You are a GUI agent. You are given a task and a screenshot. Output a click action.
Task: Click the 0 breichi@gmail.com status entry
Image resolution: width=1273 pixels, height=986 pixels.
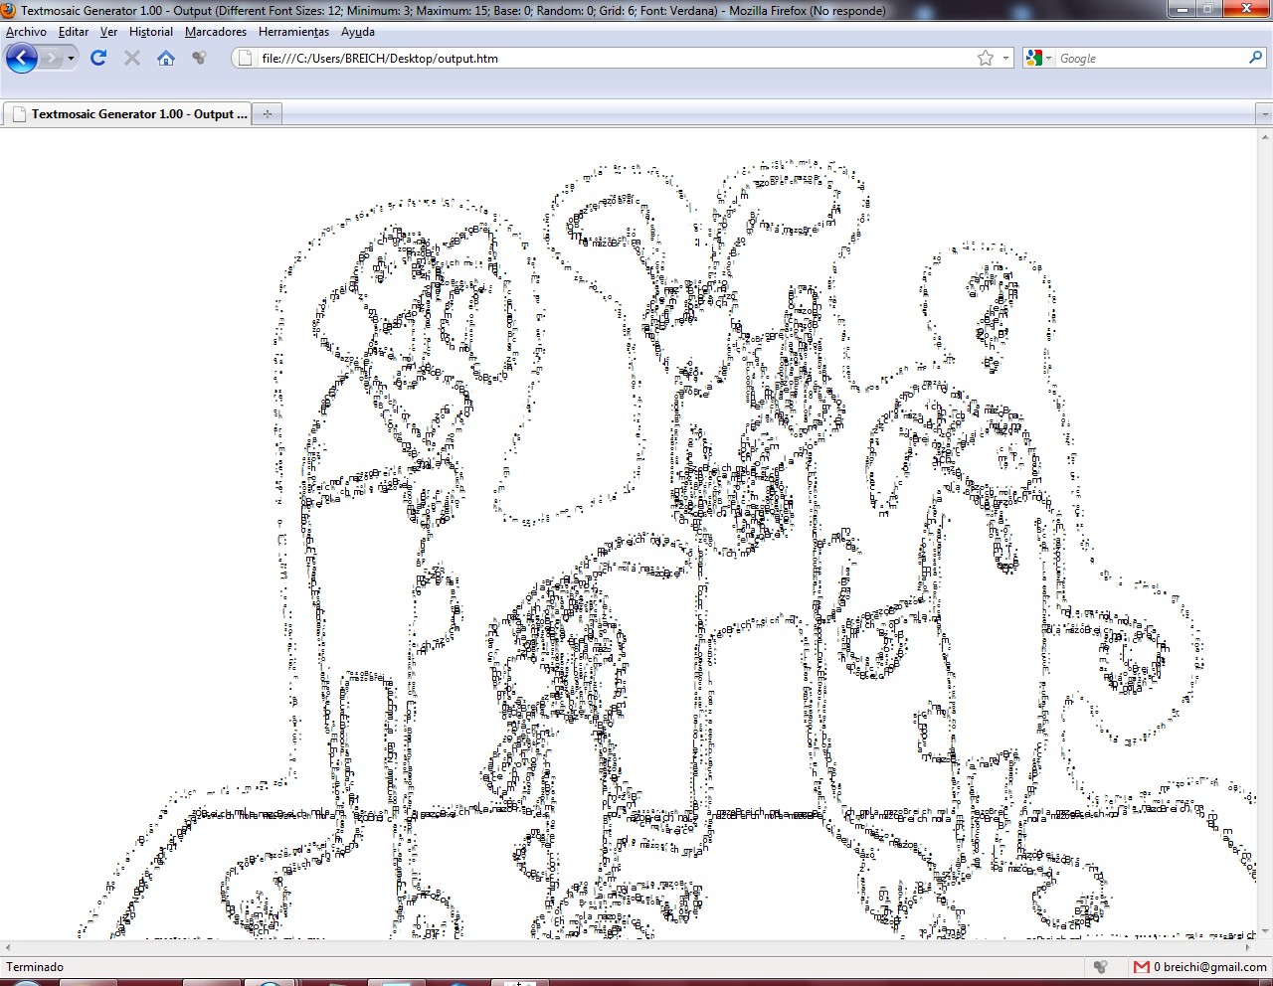tap(1210, 967)
